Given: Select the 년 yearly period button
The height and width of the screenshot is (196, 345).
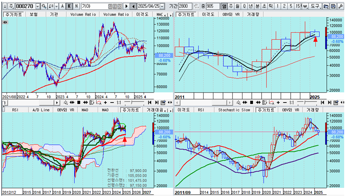Looking at the screenshot, I should [x=251, y=6].
